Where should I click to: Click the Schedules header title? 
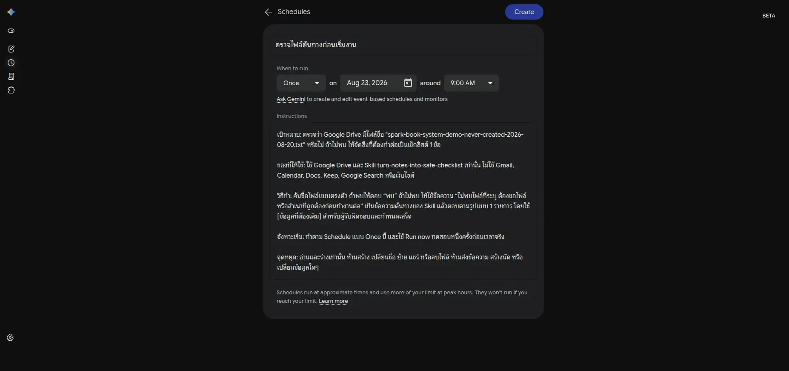coord(294,12)
